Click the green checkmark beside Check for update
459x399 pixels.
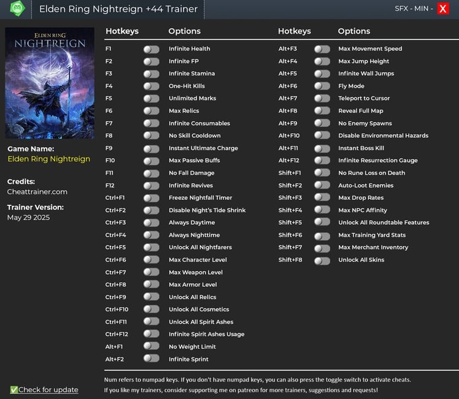13,390
